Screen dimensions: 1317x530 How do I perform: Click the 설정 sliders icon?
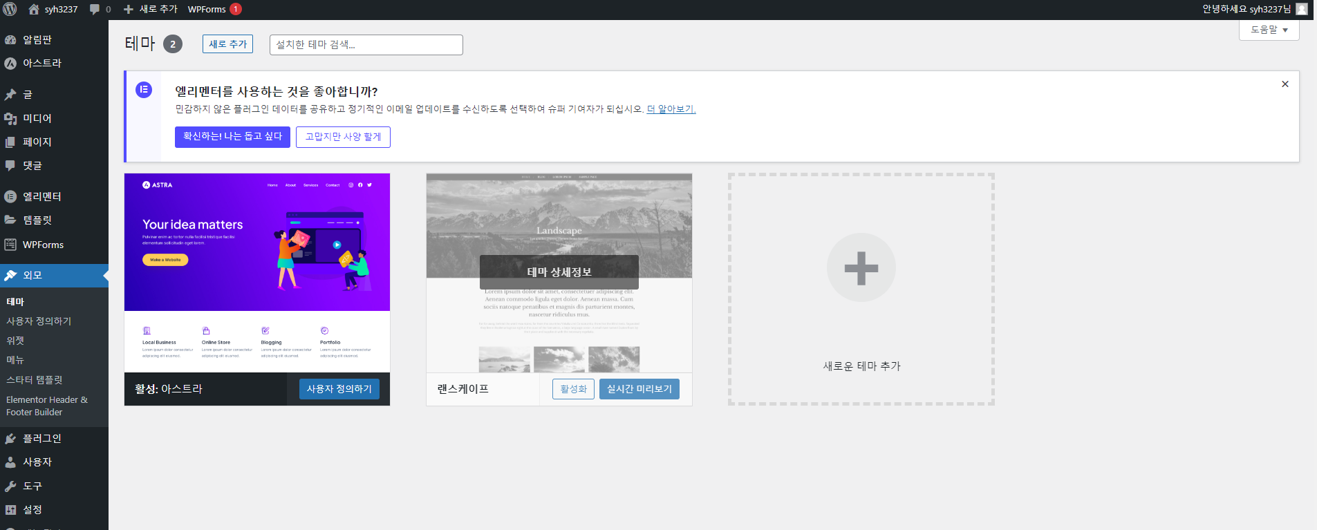click(10, 509)
